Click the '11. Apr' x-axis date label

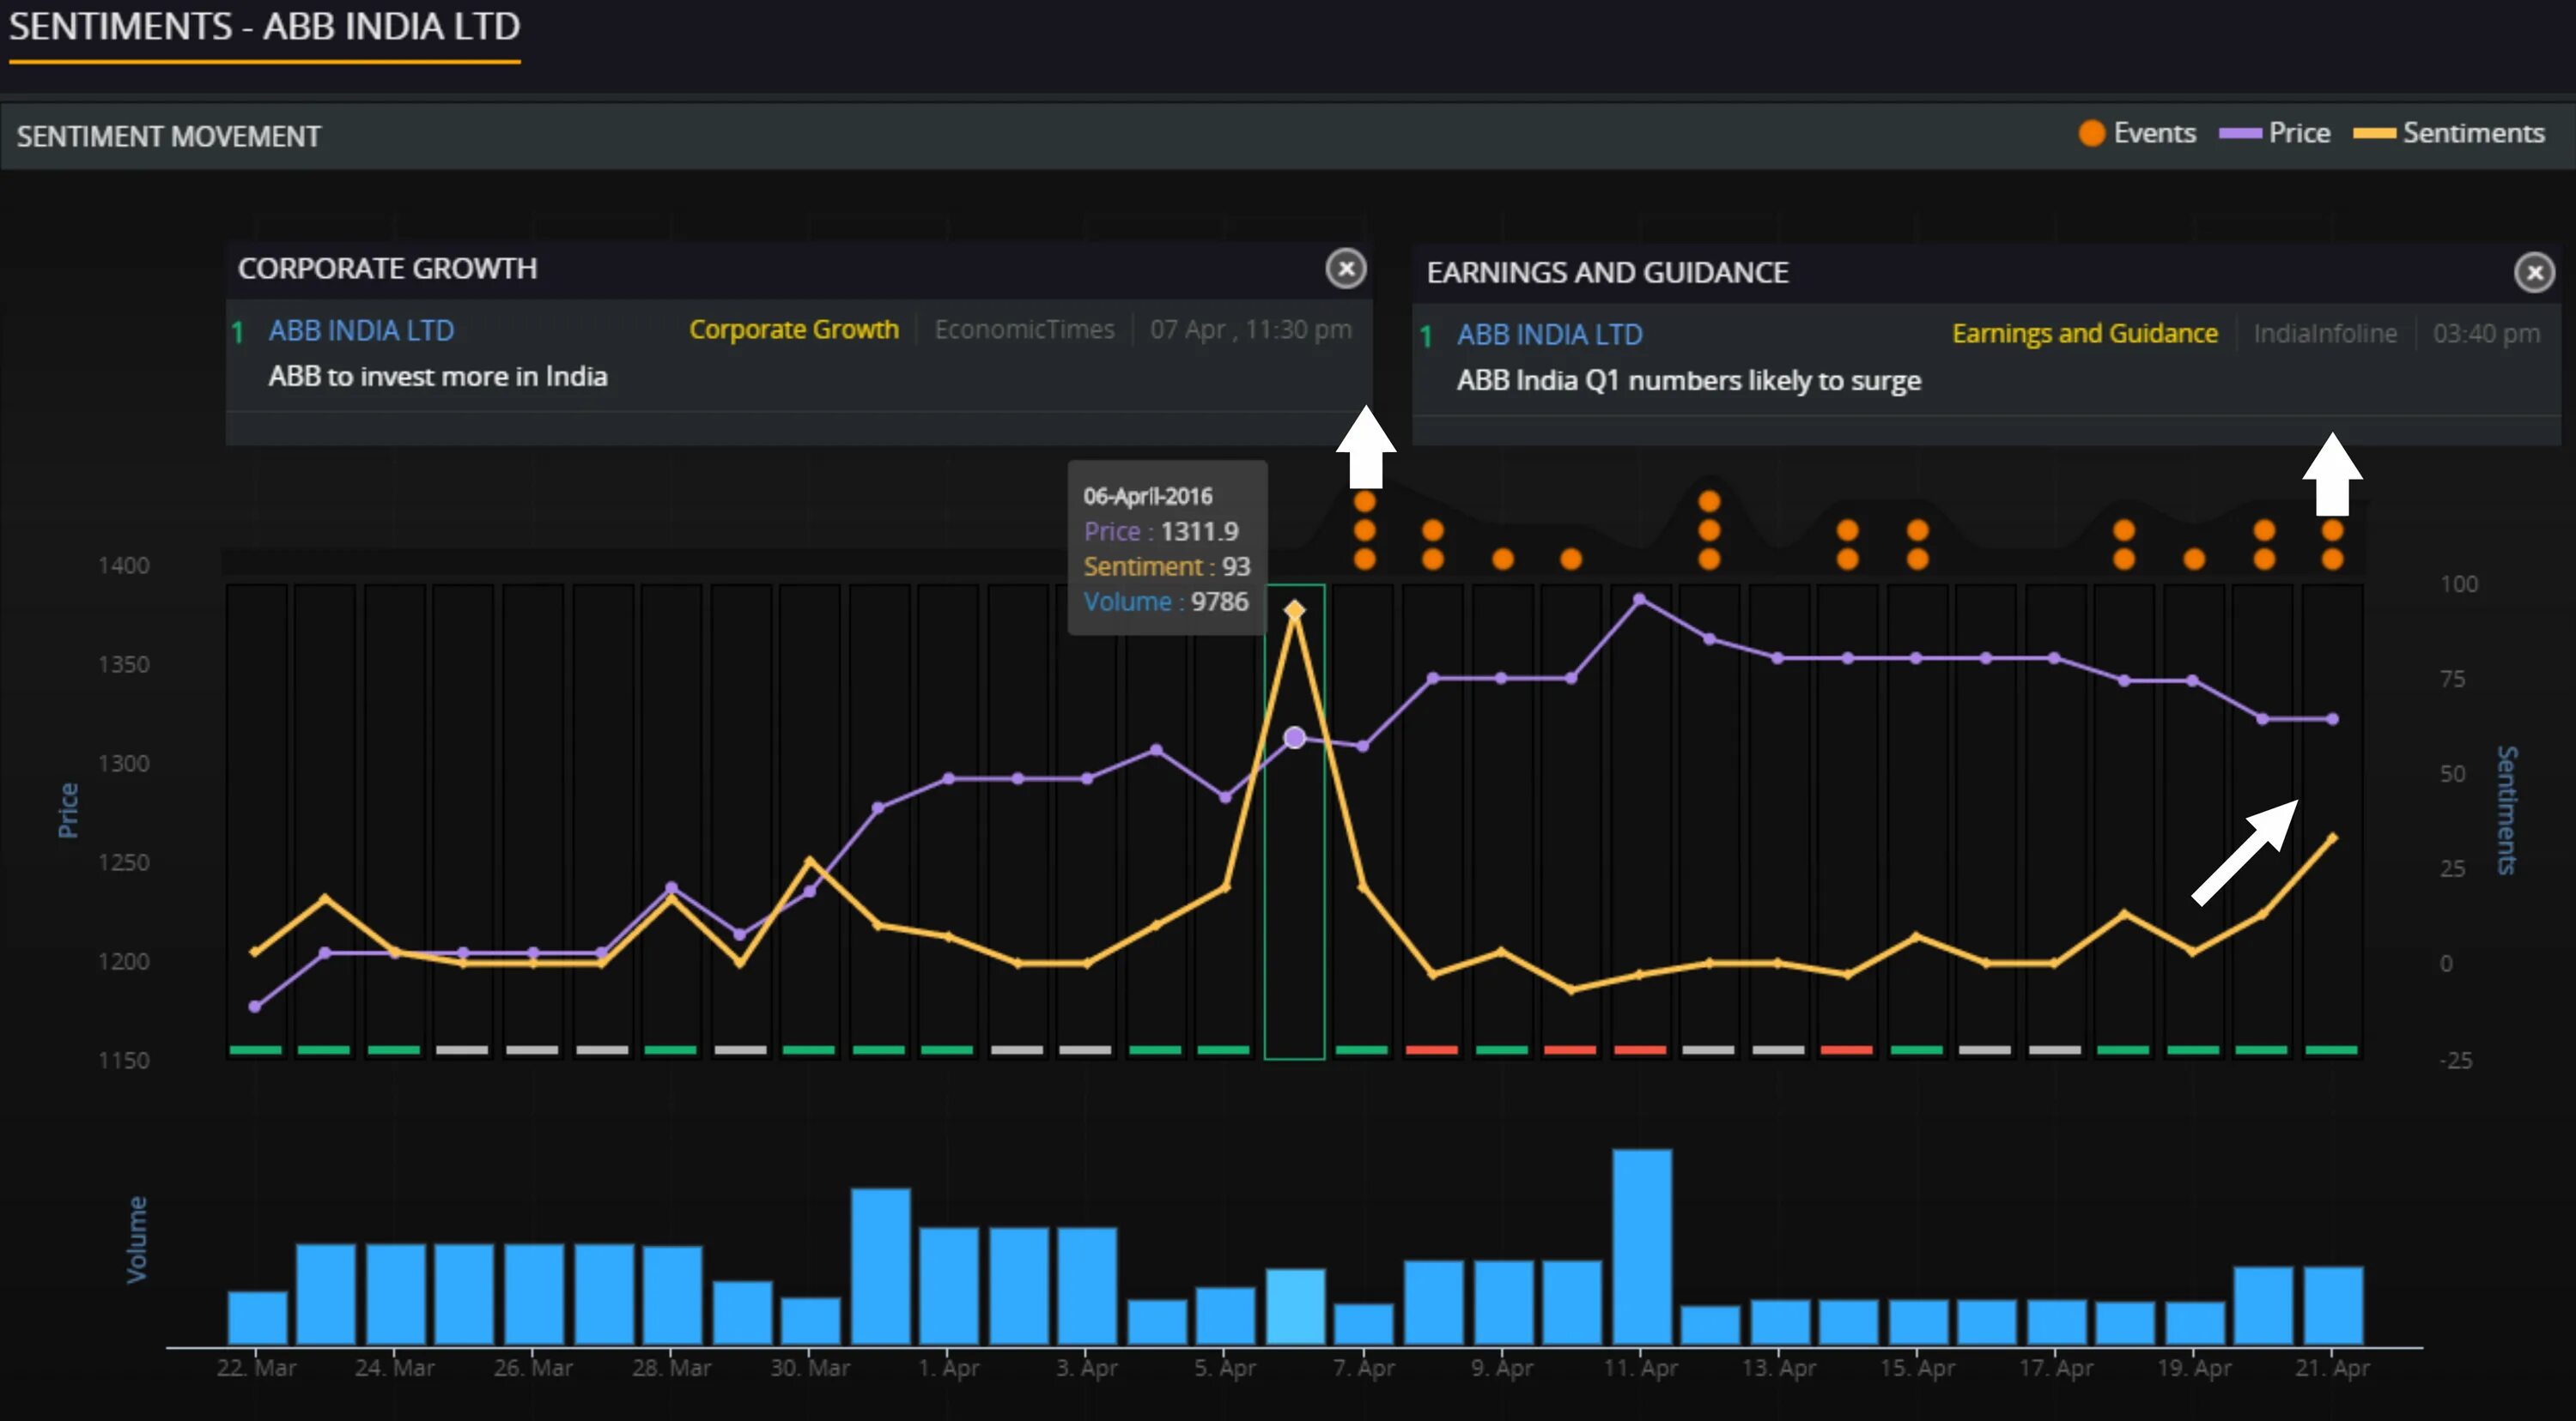coord(1640,1369)
